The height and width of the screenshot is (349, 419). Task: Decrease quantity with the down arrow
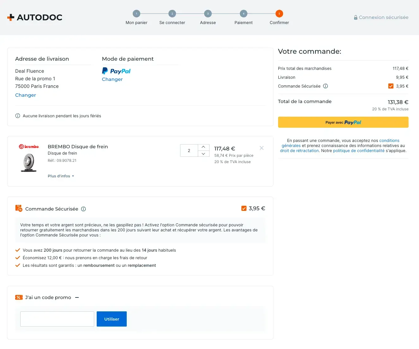coord(203,154)
